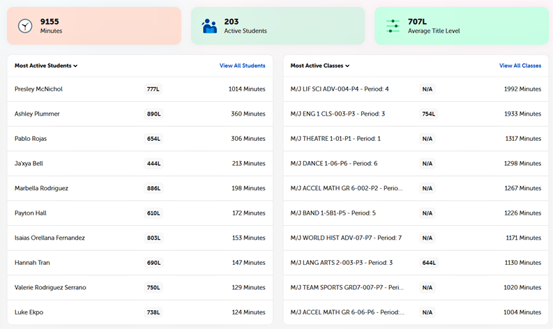The height and width of the screenshot is (329, 553).
Task: Open the View All Students link
Action: 242,66
